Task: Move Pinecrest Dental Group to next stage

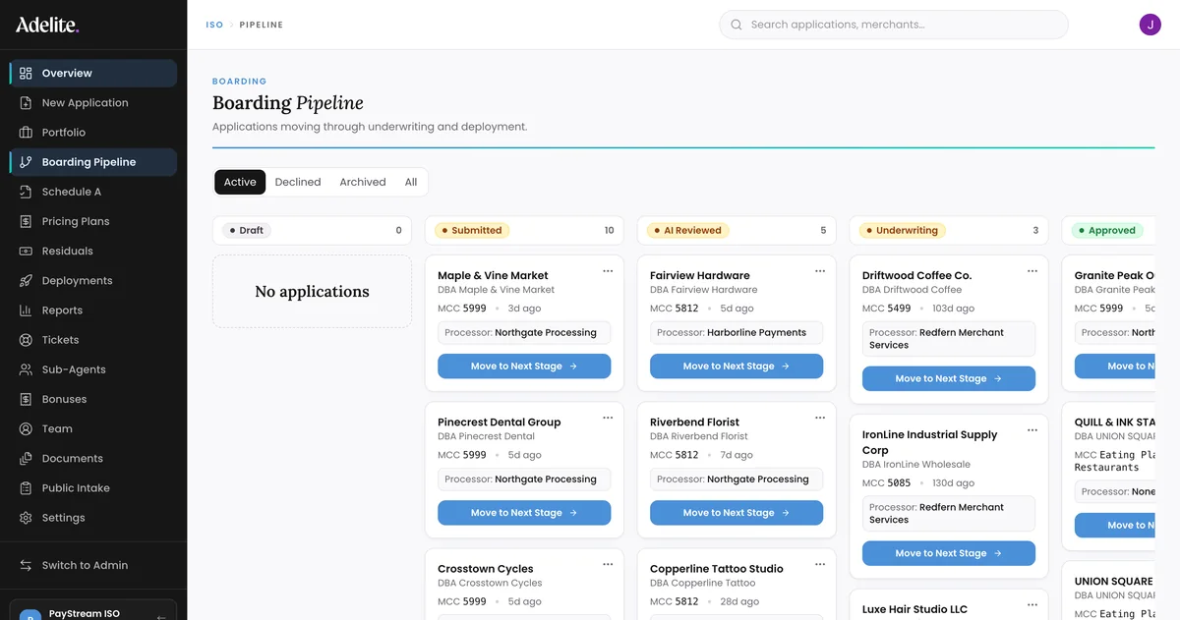Action: tap(524, 513)
